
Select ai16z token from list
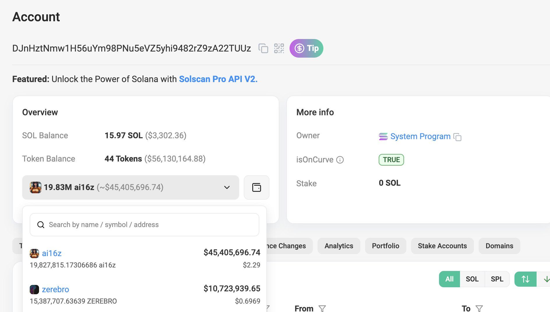(145, 258)
